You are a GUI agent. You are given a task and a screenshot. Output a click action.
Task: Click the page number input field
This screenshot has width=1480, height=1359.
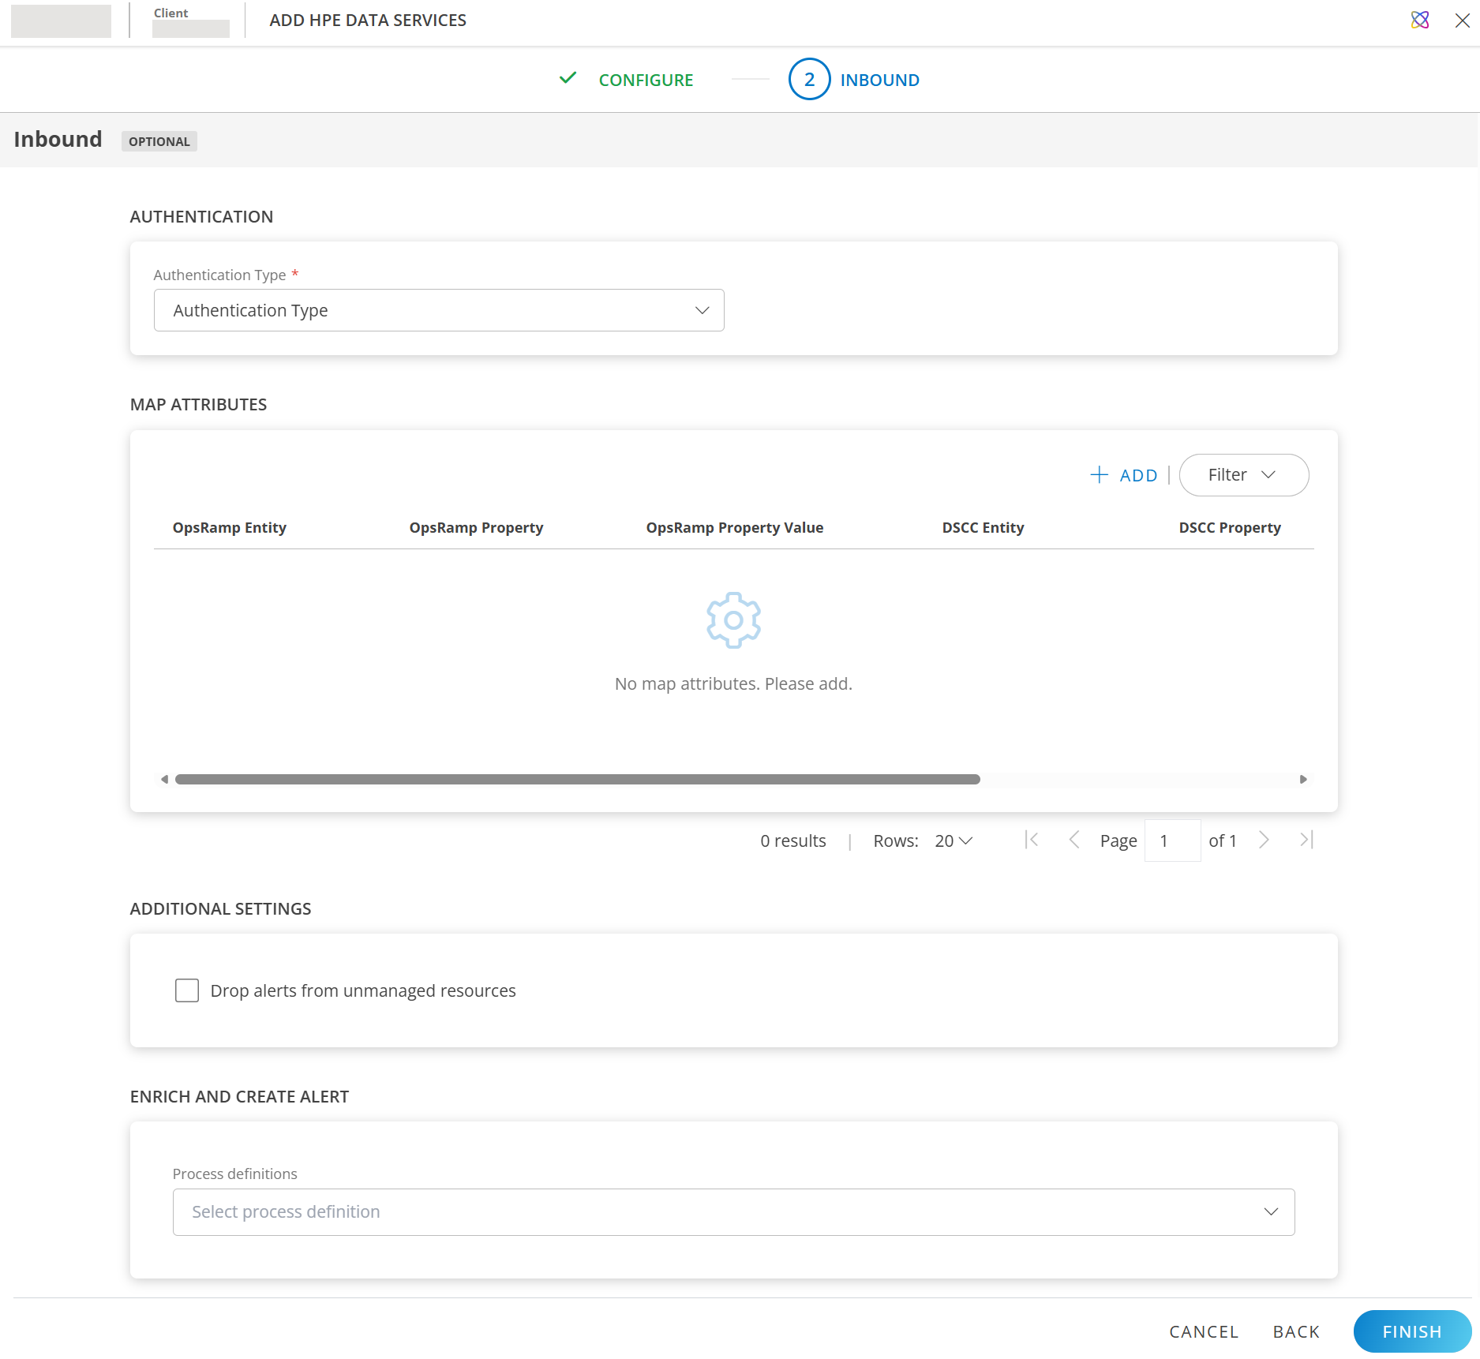tap(1172, 840)
